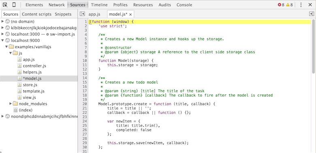Open store.js in the file tree
The width and height of the screenshot is (316, 153).
(30, 85)
